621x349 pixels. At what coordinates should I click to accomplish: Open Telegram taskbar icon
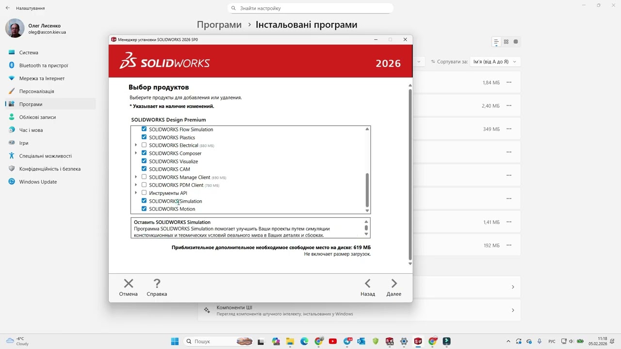pos(347,341)
